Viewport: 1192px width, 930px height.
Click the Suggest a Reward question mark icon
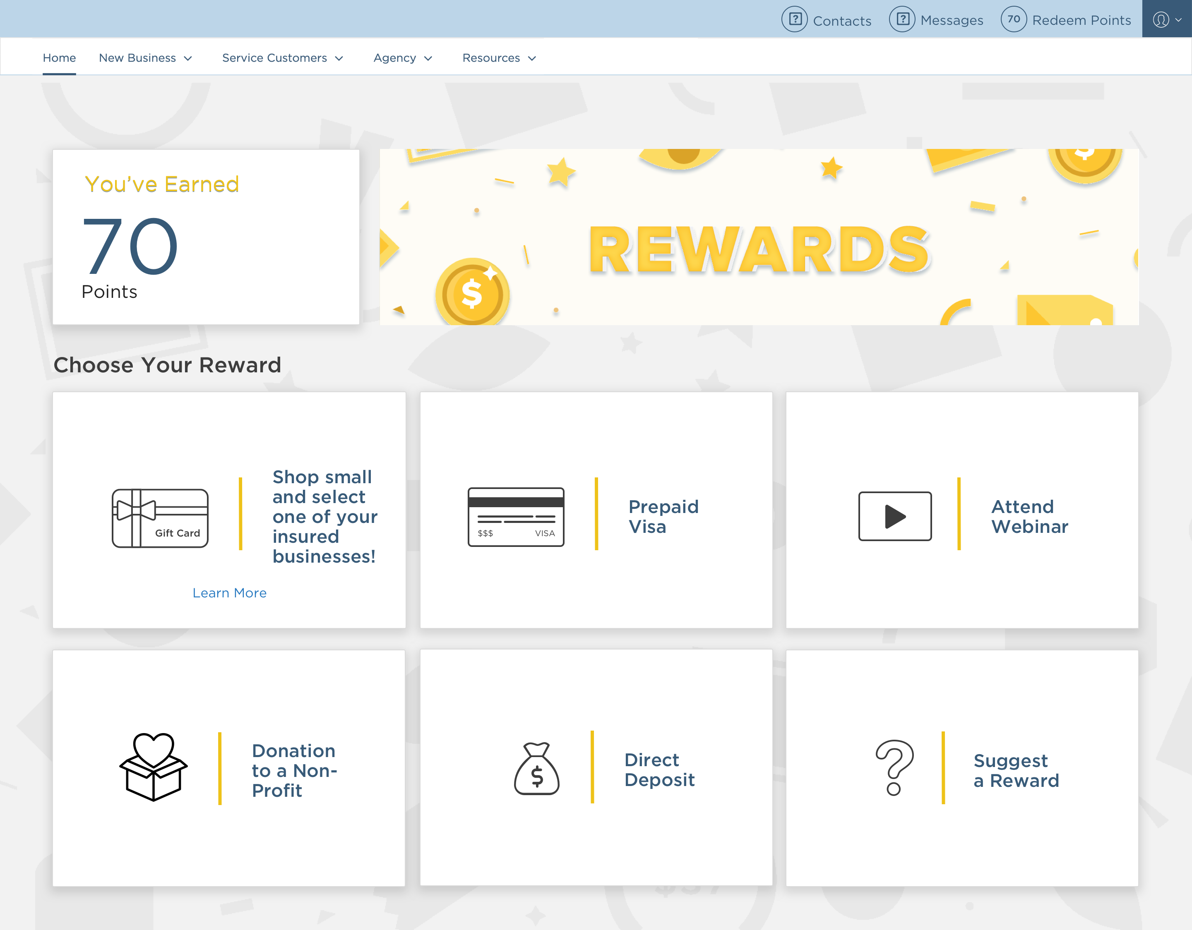(894, 767)
